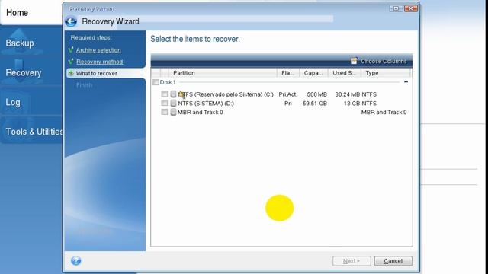Click the disk icon beside MBR and Track 0

(173, 112)
